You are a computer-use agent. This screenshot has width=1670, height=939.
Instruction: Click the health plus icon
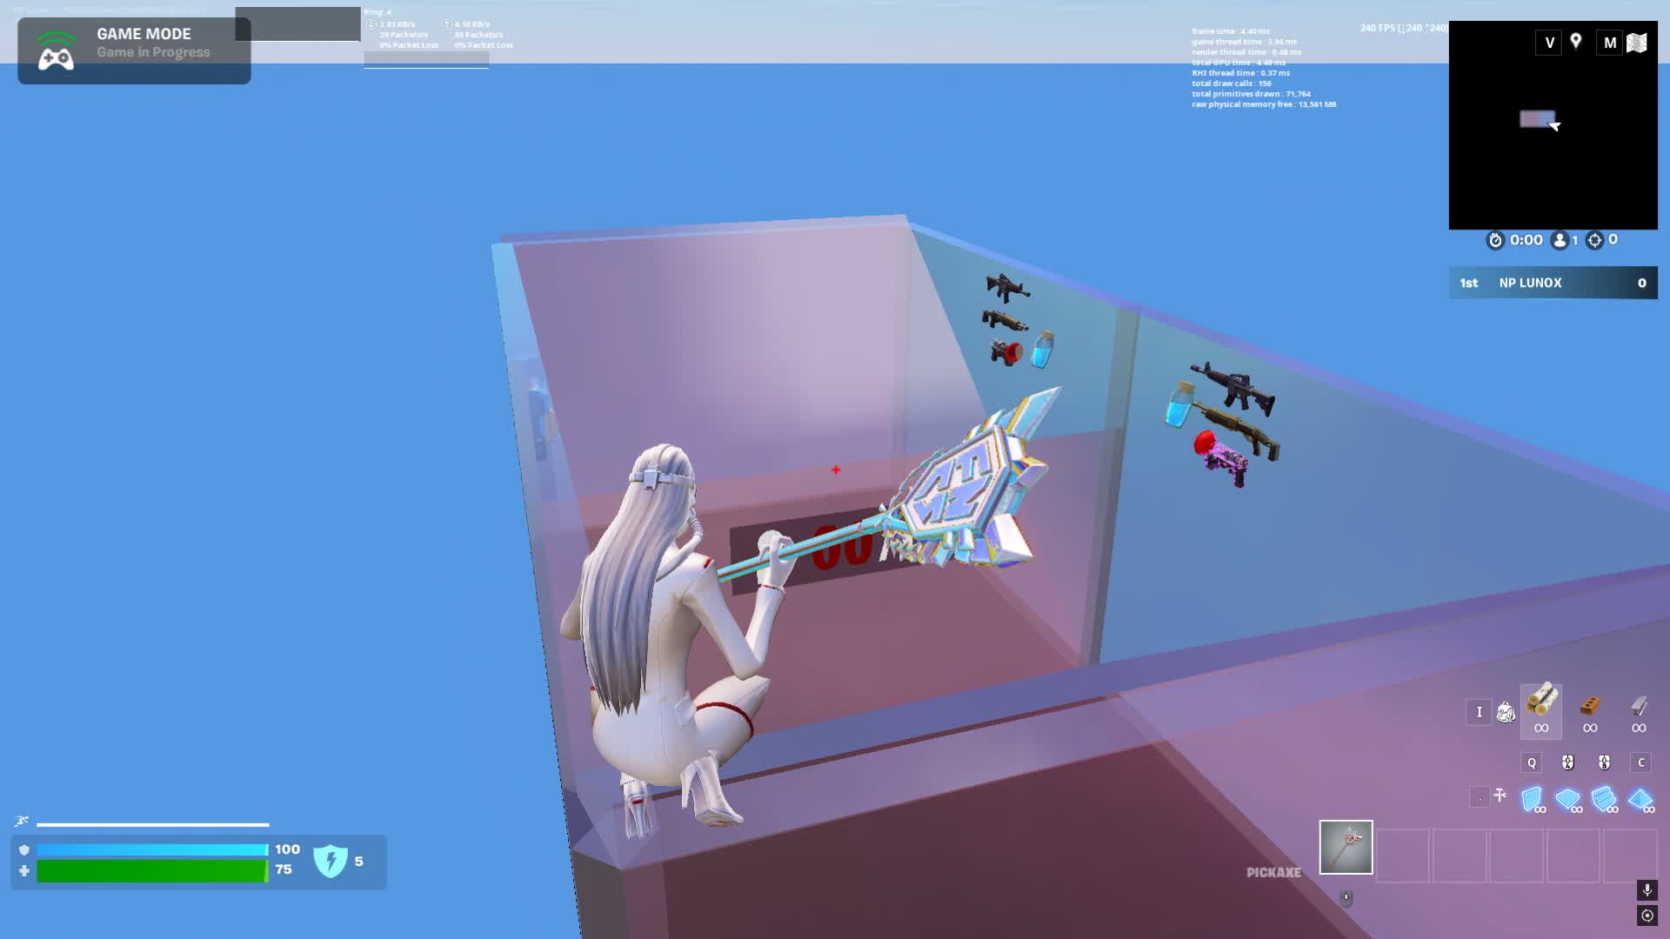[23, 870]
